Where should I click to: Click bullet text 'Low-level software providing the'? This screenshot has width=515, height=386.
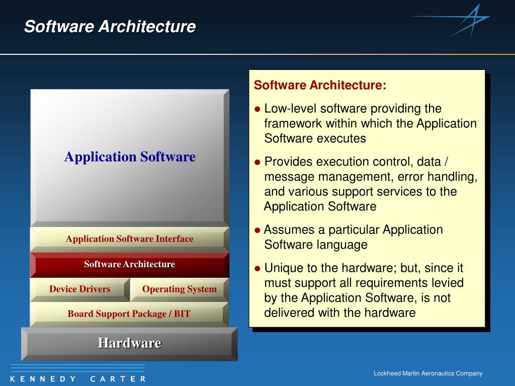tap(353, 109)
